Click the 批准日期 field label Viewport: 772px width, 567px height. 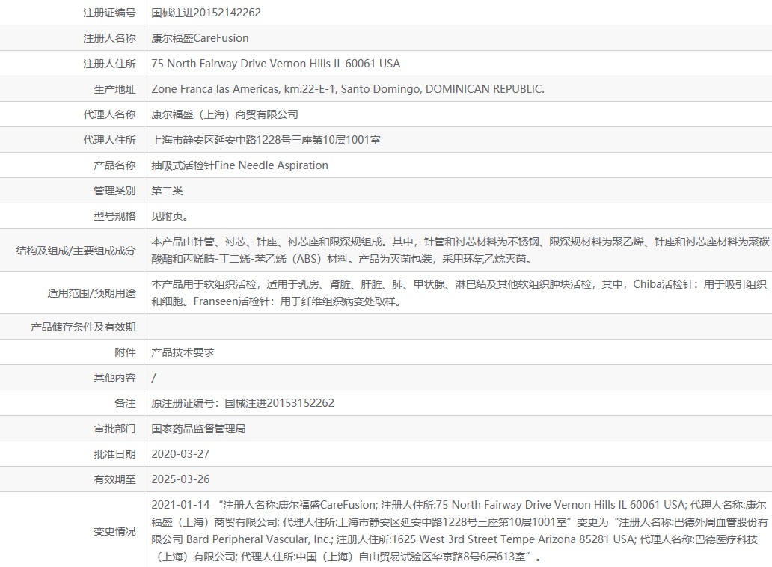[114, 454]
